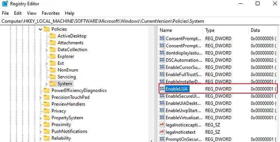Open the Help menu
The width and height of the screenshot is (280, 142).
[69, 13]
